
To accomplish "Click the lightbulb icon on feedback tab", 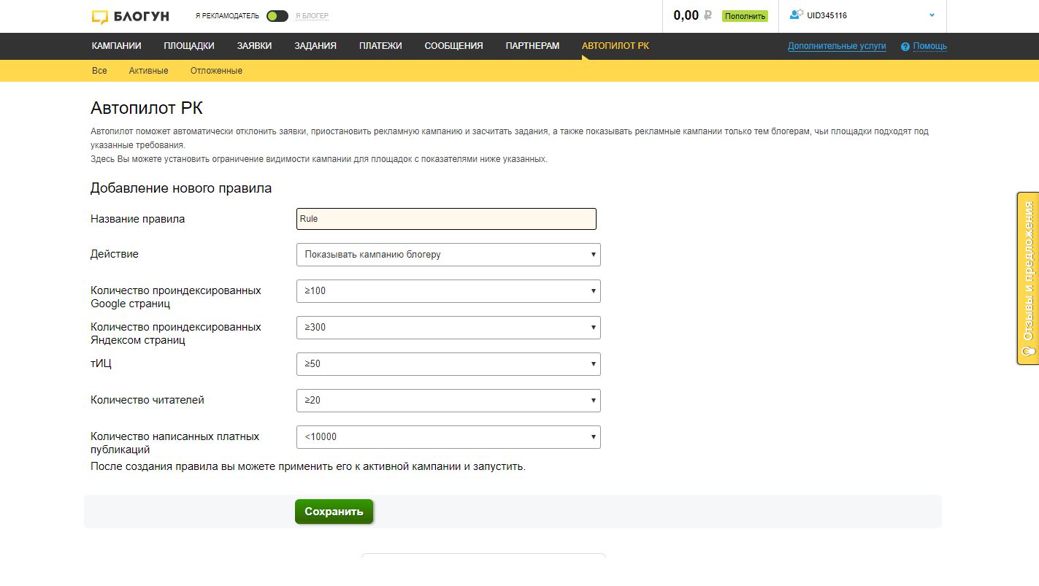I will pos(1029,352).
